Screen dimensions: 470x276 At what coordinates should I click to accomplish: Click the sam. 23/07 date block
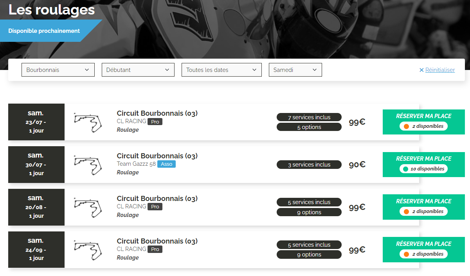click(x=36, y=122)
